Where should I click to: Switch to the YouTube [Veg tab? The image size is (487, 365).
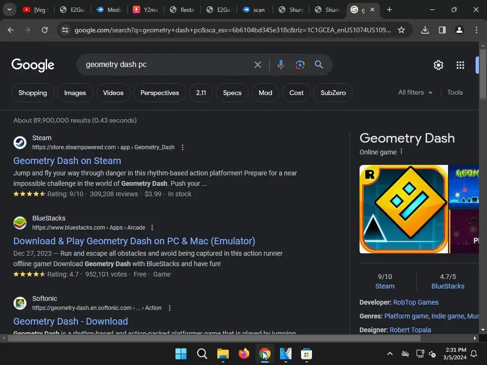click(34, 10)
